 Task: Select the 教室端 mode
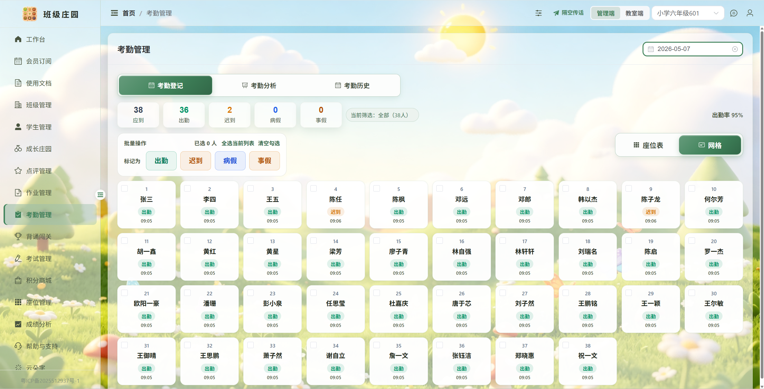(x=634, y=13)
